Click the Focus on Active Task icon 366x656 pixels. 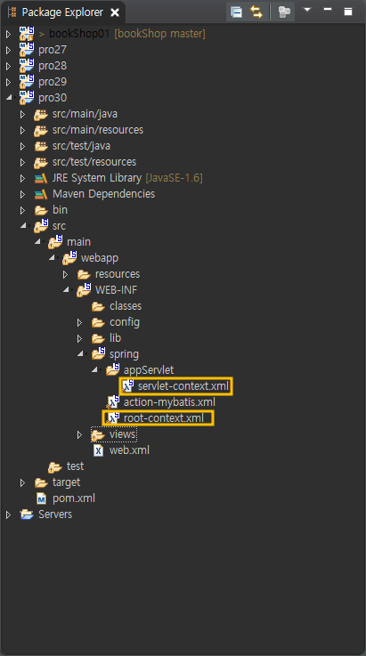tap(284, 12)
